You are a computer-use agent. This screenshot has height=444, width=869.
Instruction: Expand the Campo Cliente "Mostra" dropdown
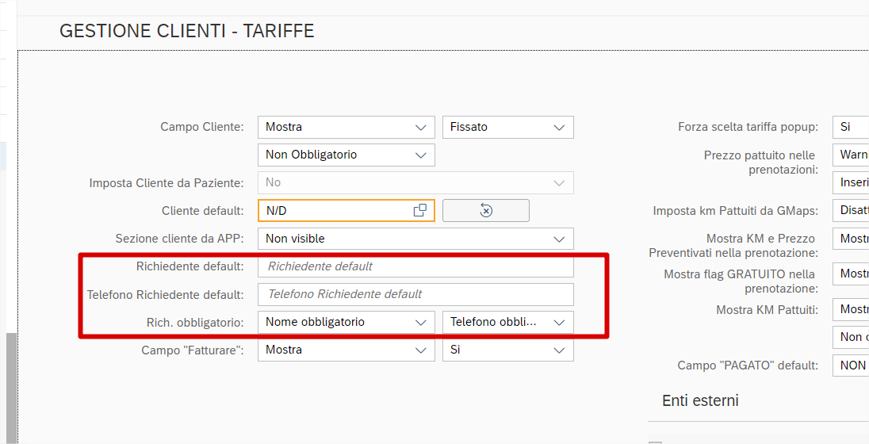[x=346, y=127]
